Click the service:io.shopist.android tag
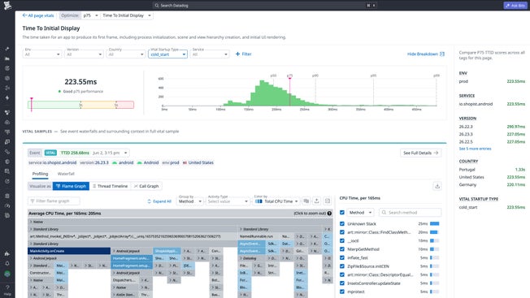This screenshot has width=530, height=298. tap(52, 162)
